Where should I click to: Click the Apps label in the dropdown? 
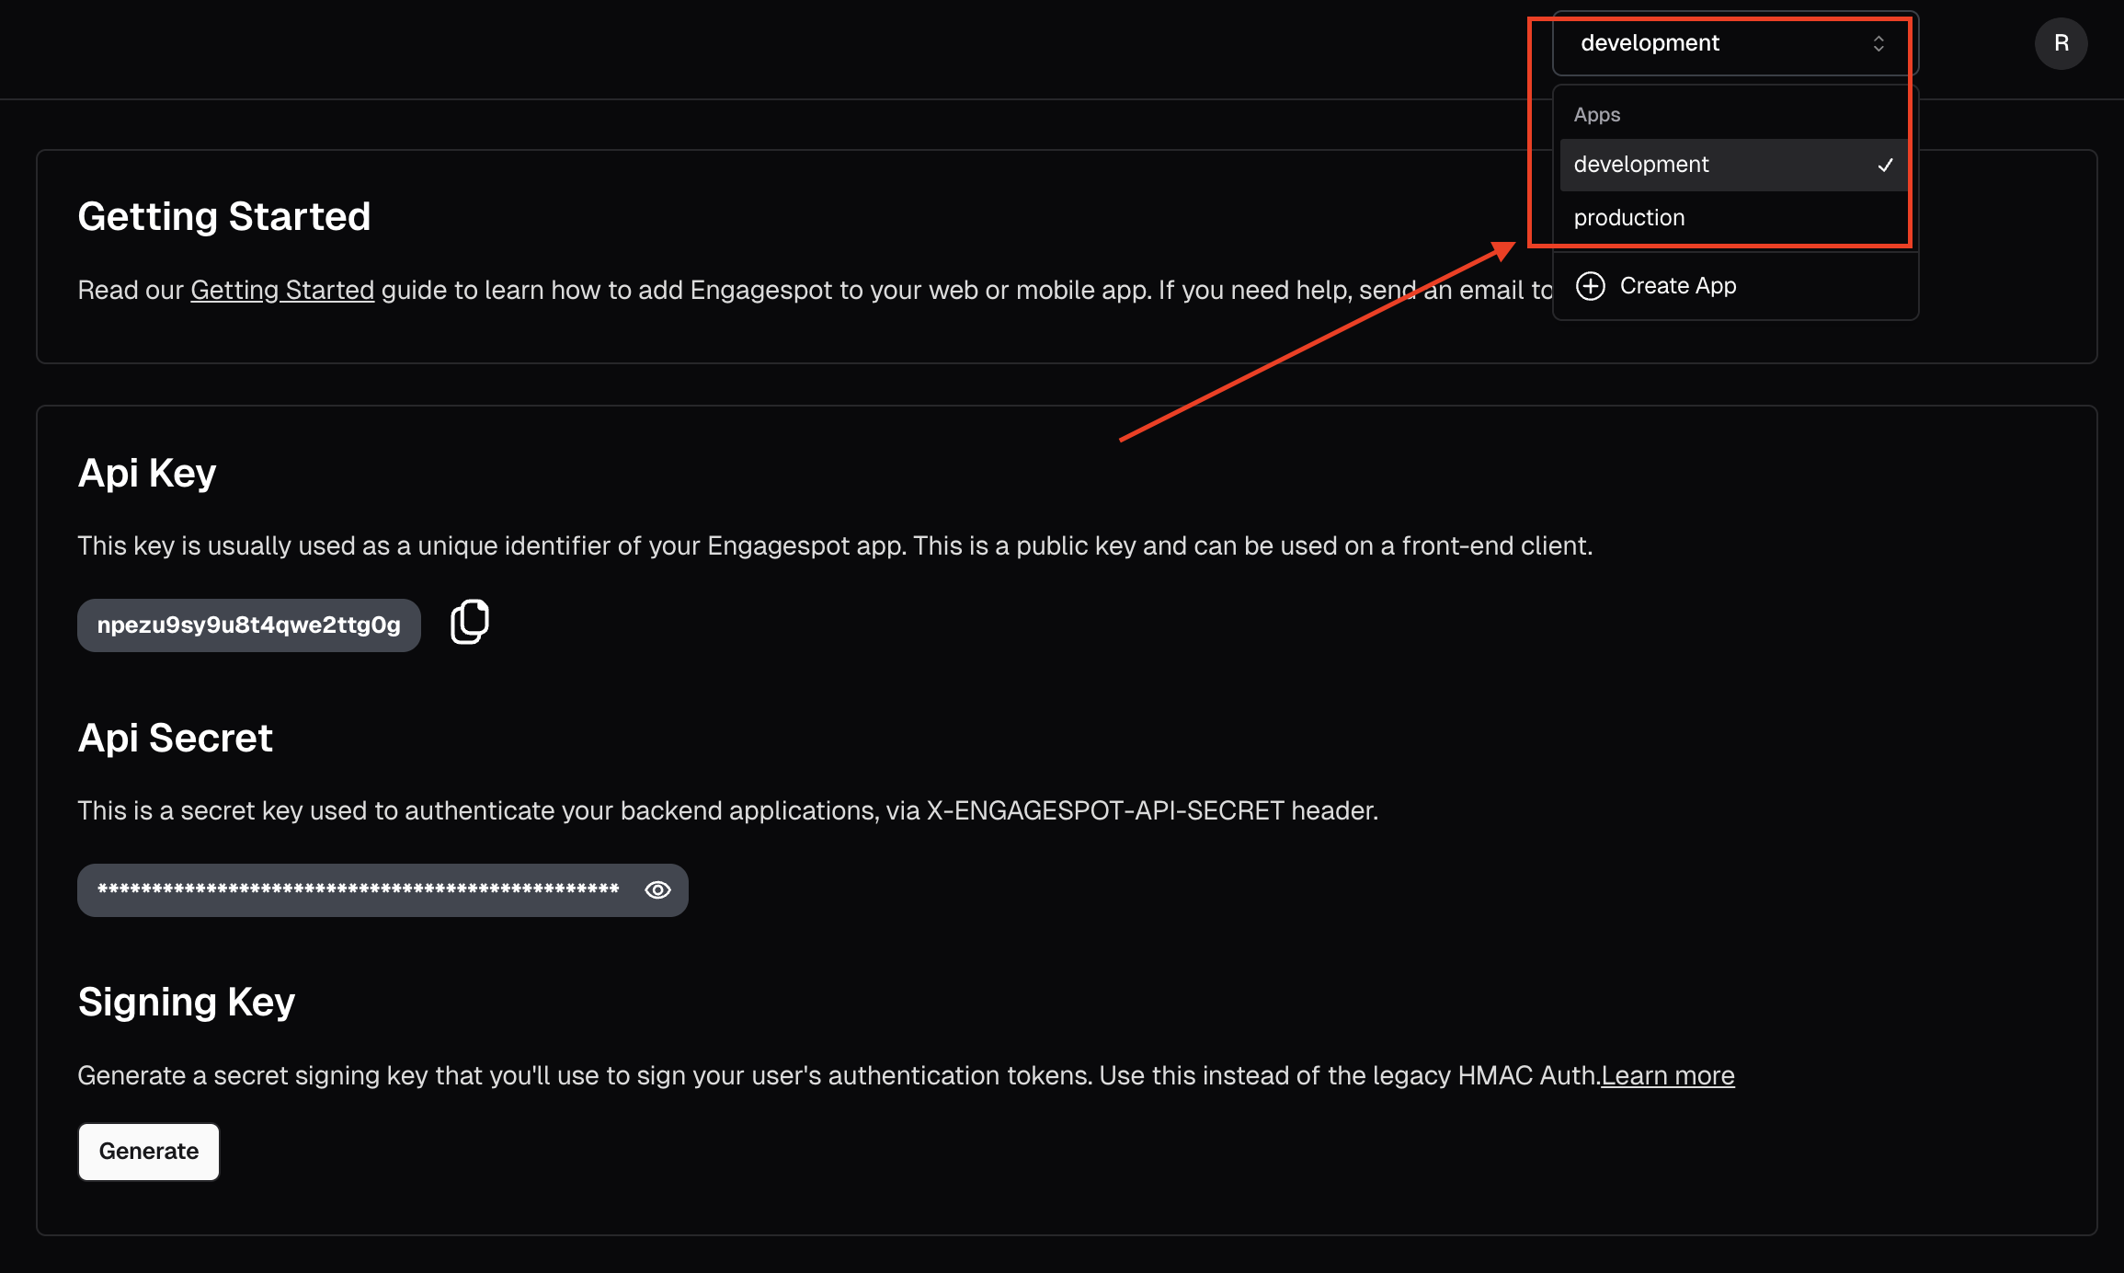(1597, 115)
